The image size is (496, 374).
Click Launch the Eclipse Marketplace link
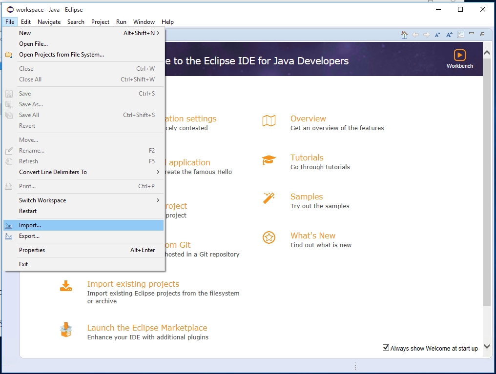[x=147, y=328]
